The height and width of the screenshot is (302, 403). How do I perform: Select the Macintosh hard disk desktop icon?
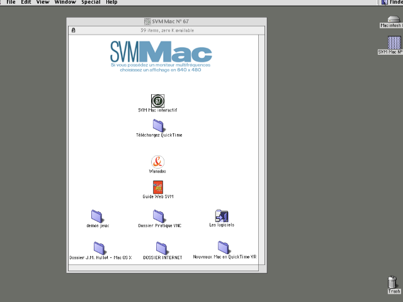pos(393,20)
